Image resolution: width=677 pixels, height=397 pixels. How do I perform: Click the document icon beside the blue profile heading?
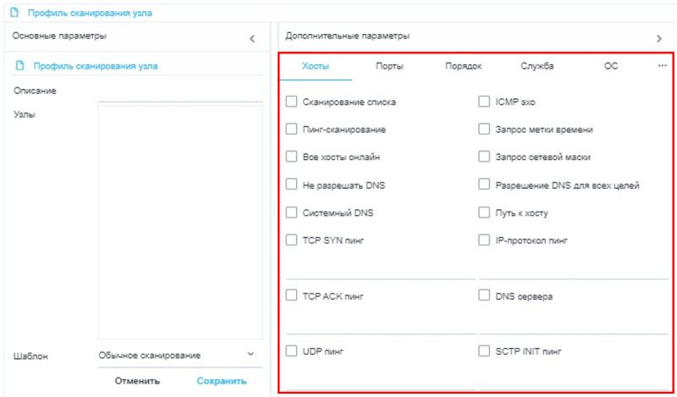coord(19,66)
